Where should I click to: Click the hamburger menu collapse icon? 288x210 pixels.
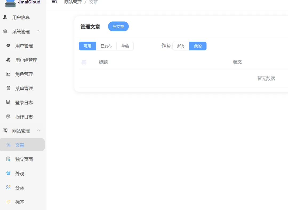click(54, 2)
